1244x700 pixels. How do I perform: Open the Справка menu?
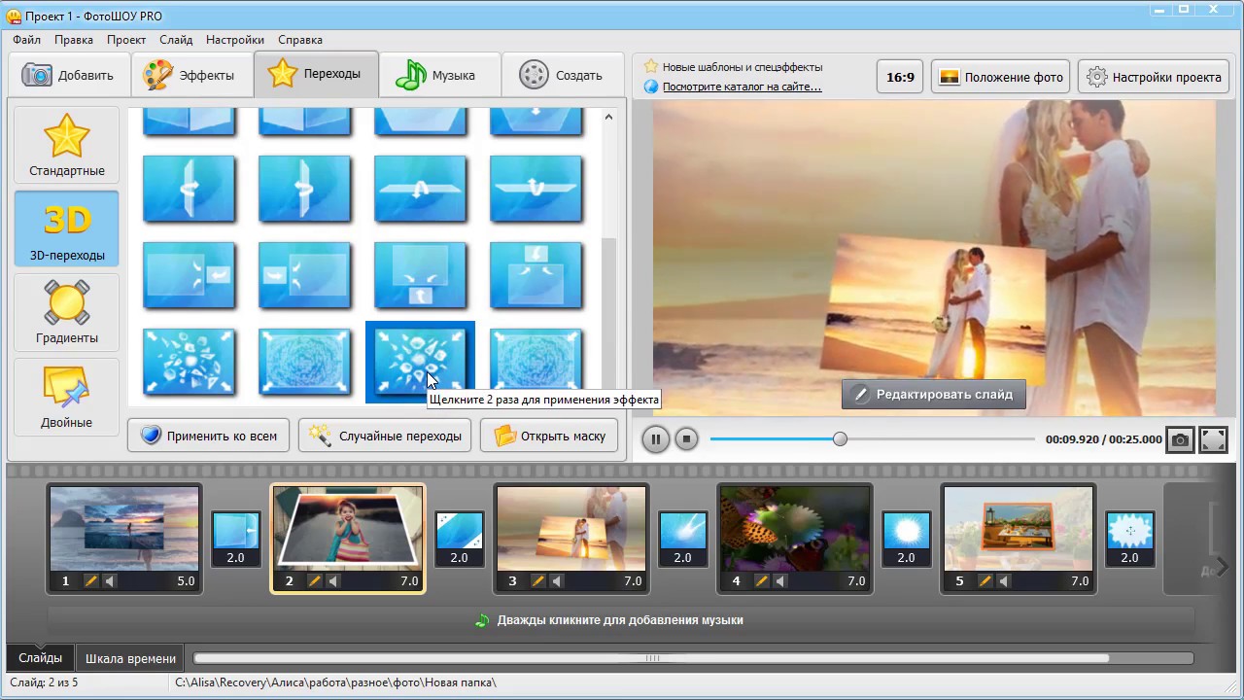point(300,40)
